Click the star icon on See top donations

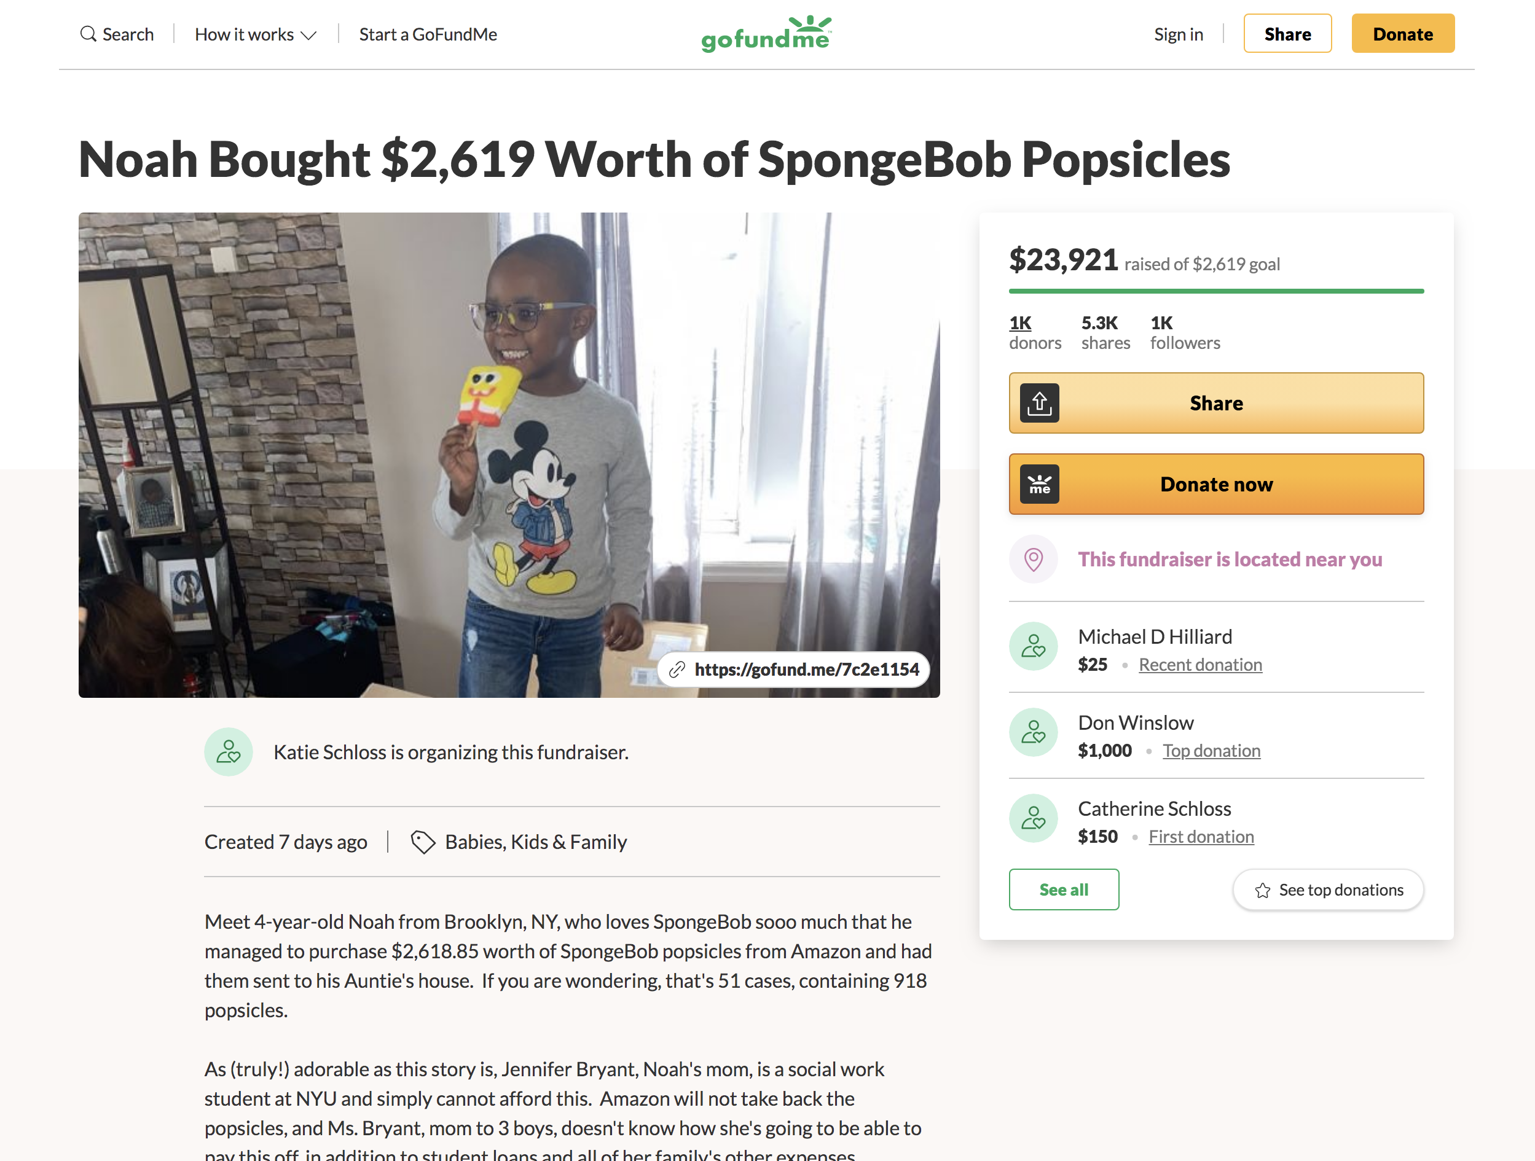1262,891
